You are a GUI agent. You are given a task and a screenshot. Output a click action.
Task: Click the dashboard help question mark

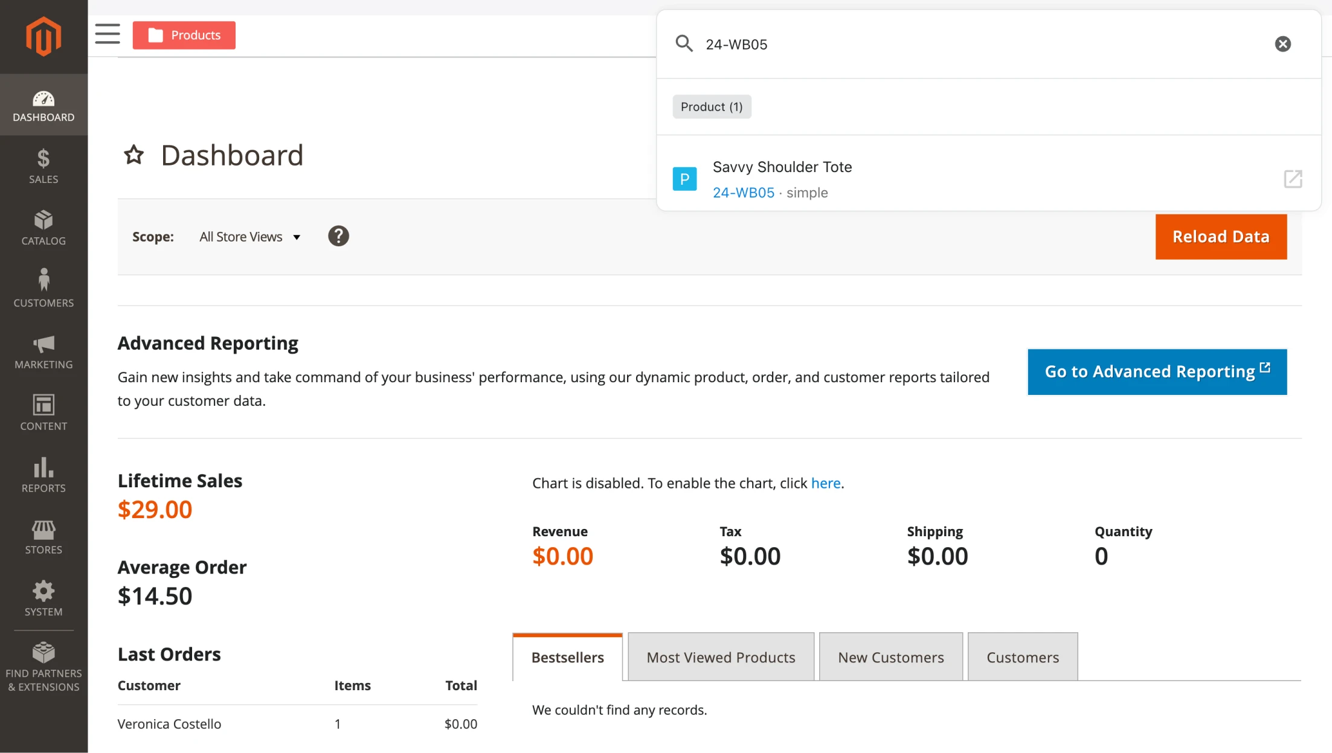coord(338,236)
